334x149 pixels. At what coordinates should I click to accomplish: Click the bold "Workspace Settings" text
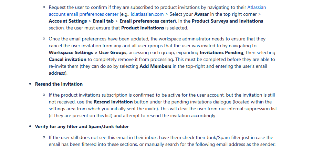click(x=71, y=52)
